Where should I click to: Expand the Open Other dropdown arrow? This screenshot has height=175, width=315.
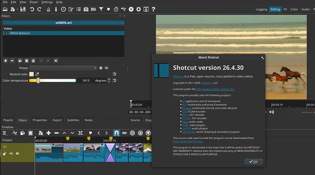click(17, 9)
